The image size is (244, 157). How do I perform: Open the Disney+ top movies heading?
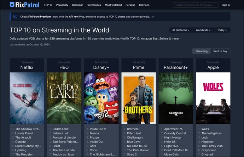click(101, 67)
